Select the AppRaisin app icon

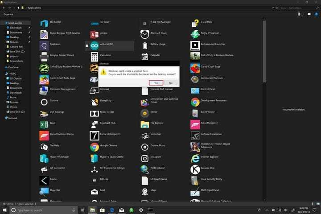[x=44, y=45]
